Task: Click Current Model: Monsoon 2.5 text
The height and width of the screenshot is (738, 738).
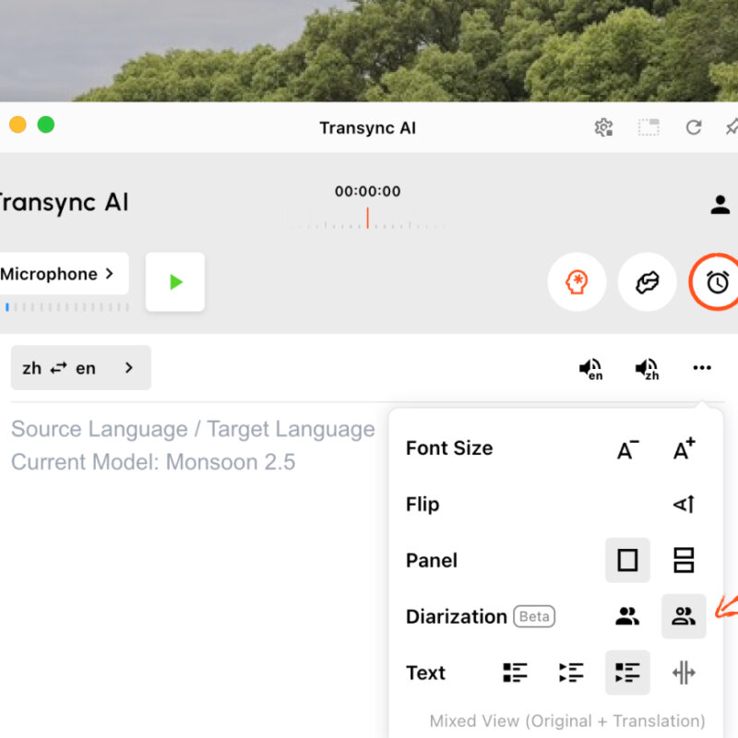Action: 153,462
